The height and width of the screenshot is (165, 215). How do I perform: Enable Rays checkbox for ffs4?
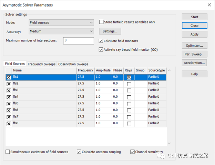(129, 97)
